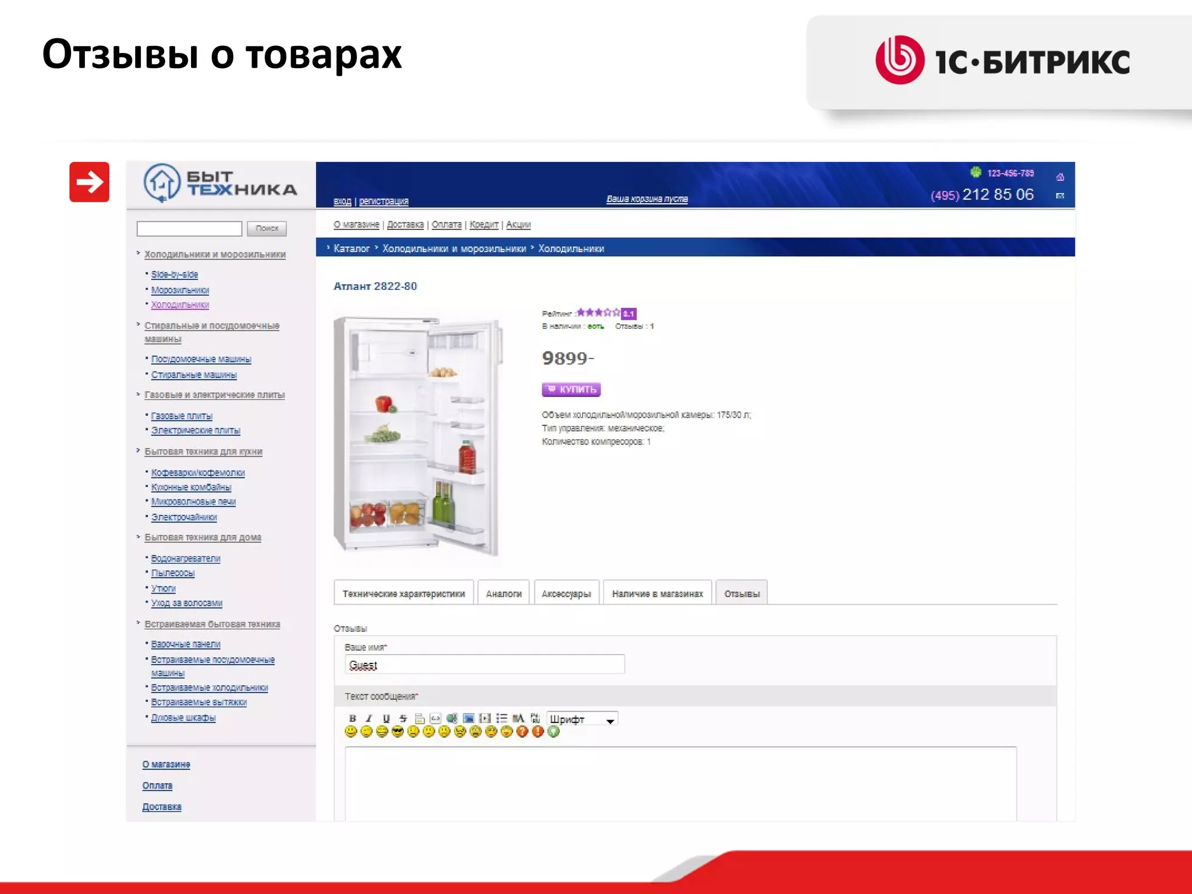Click the Быт Техника site logo
The image size is (1192, 894).
220,183
